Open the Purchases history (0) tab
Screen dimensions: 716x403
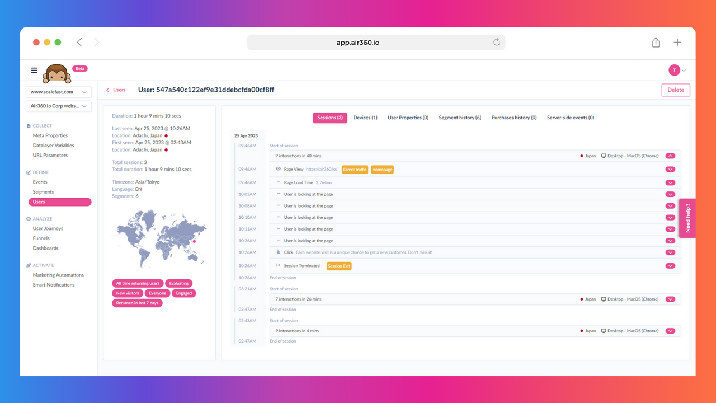514,118
